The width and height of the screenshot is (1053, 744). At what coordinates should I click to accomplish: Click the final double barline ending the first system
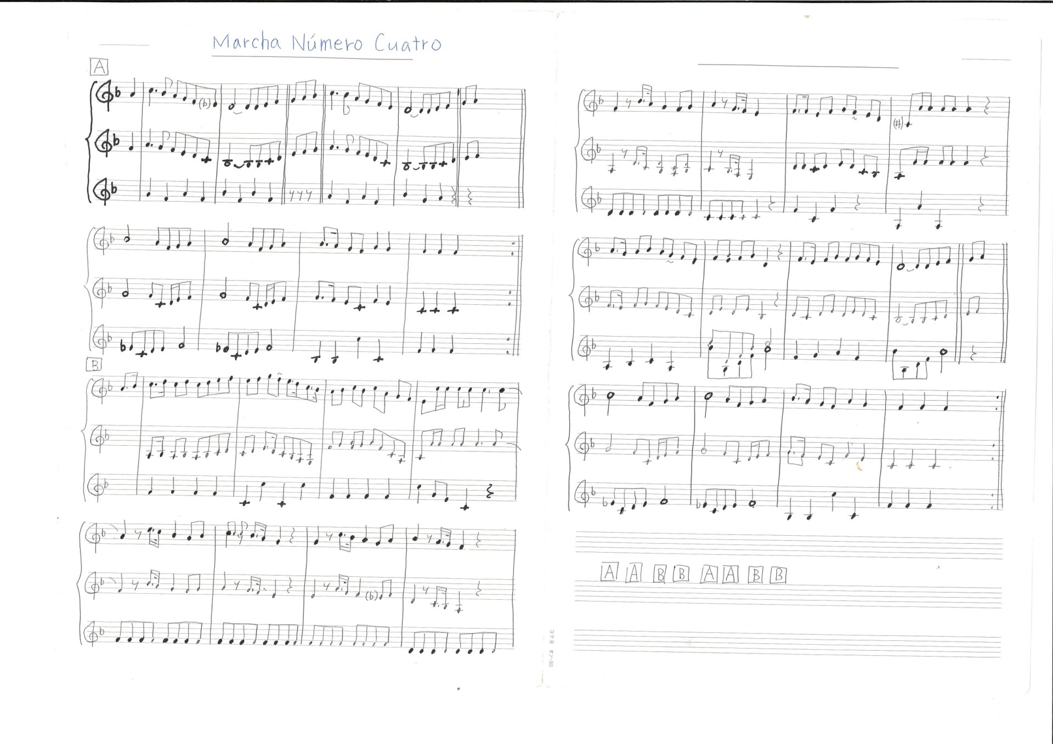pyautogui.click(x=523, y=147)
